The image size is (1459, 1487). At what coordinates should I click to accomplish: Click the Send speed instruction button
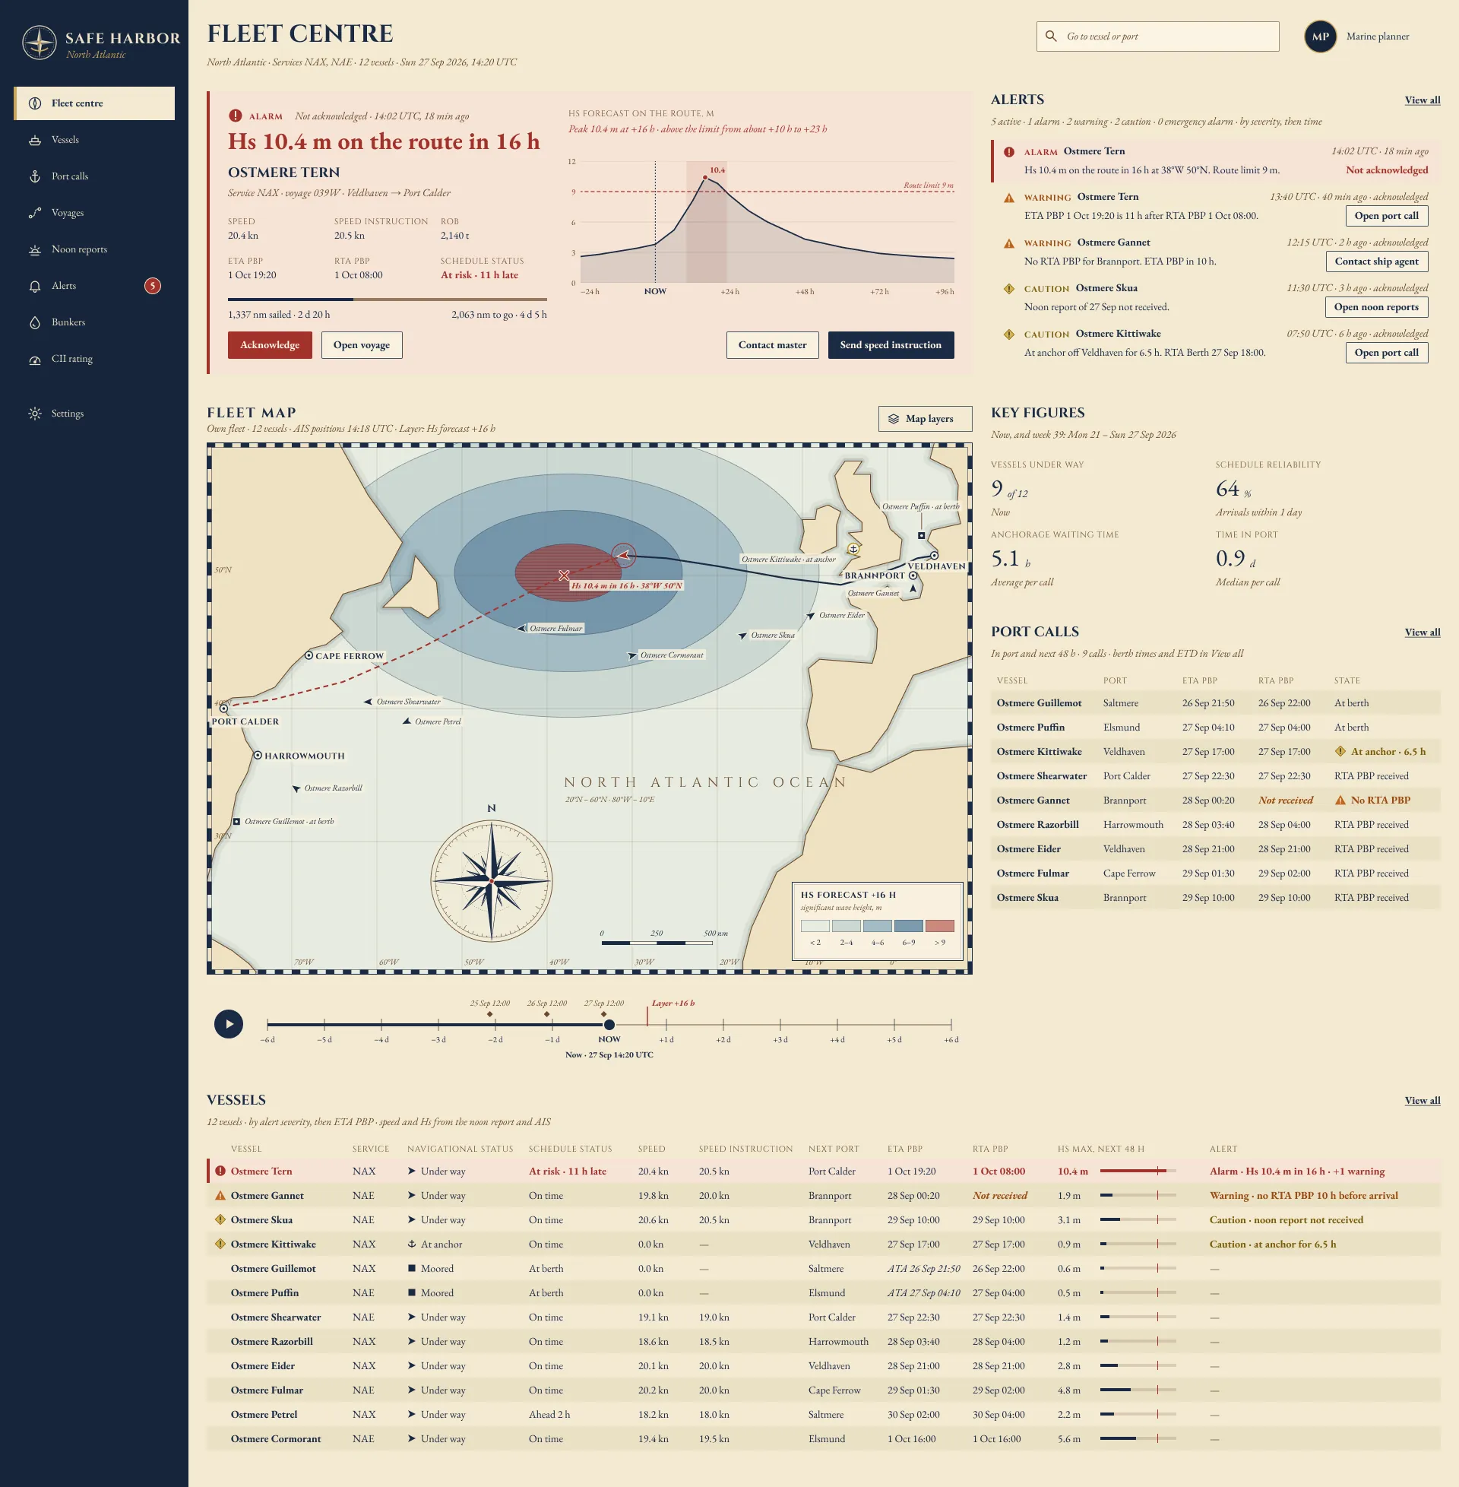[891, 345]
